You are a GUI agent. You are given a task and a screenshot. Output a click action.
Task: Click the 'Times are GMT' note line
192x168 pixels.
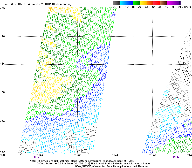pyautogui.click(x=82, y=161)
